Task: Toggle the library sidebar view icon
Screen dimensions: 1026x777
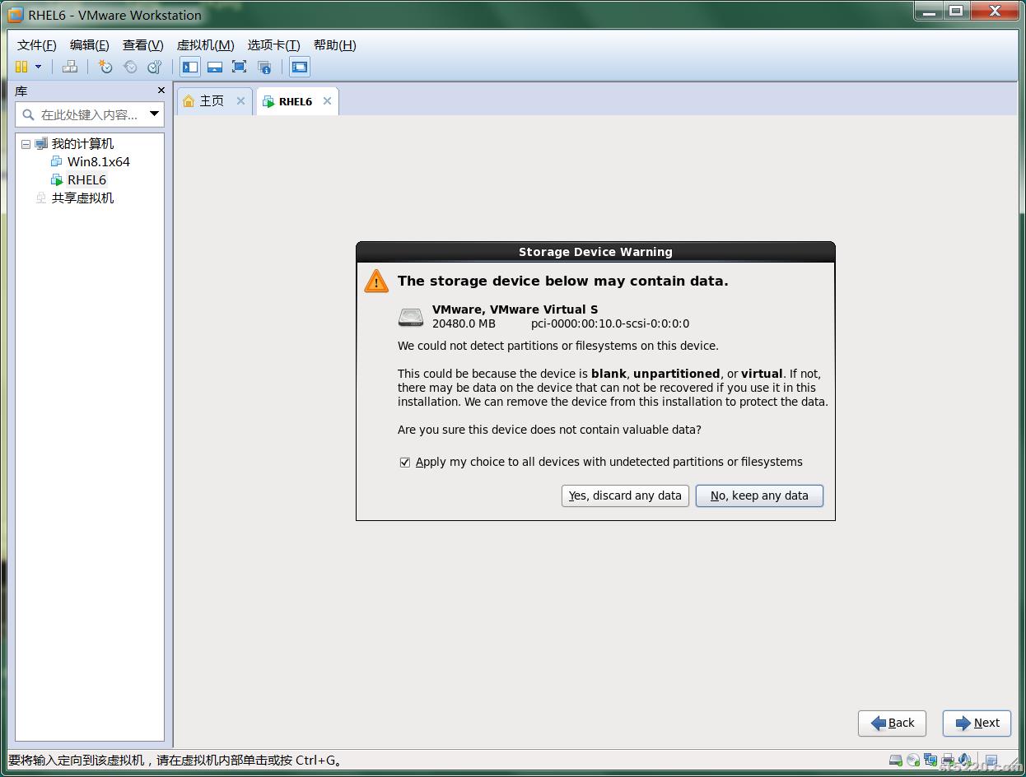Action: 190,67
